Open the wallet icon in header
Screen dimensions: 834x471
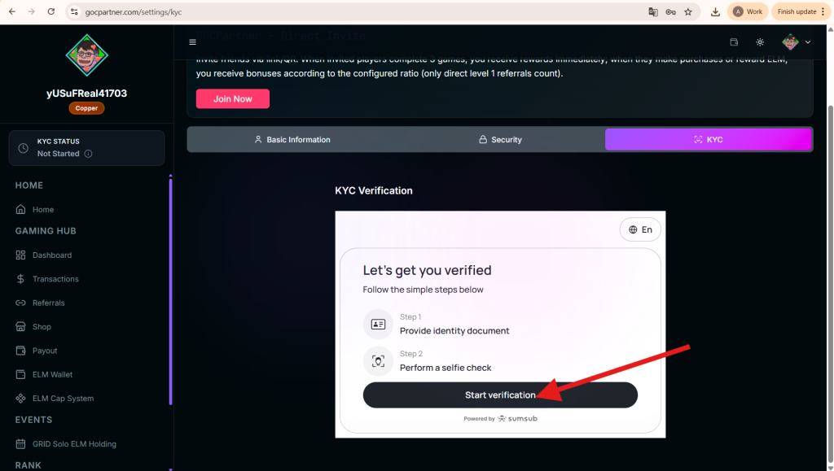point(734,42)
